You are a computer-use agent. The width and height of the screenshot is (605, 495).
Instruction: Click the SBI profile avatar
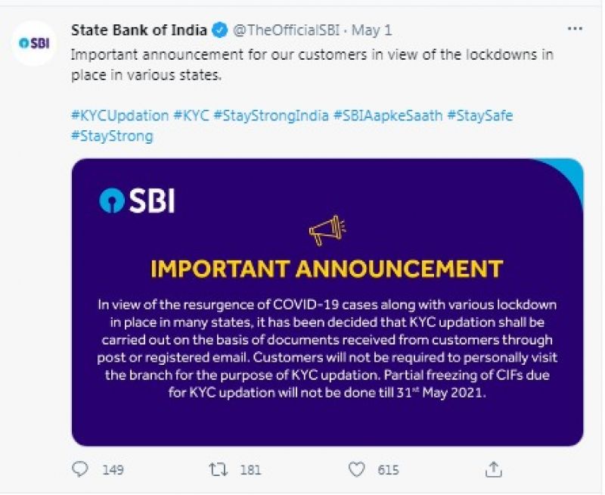(33, 42)
